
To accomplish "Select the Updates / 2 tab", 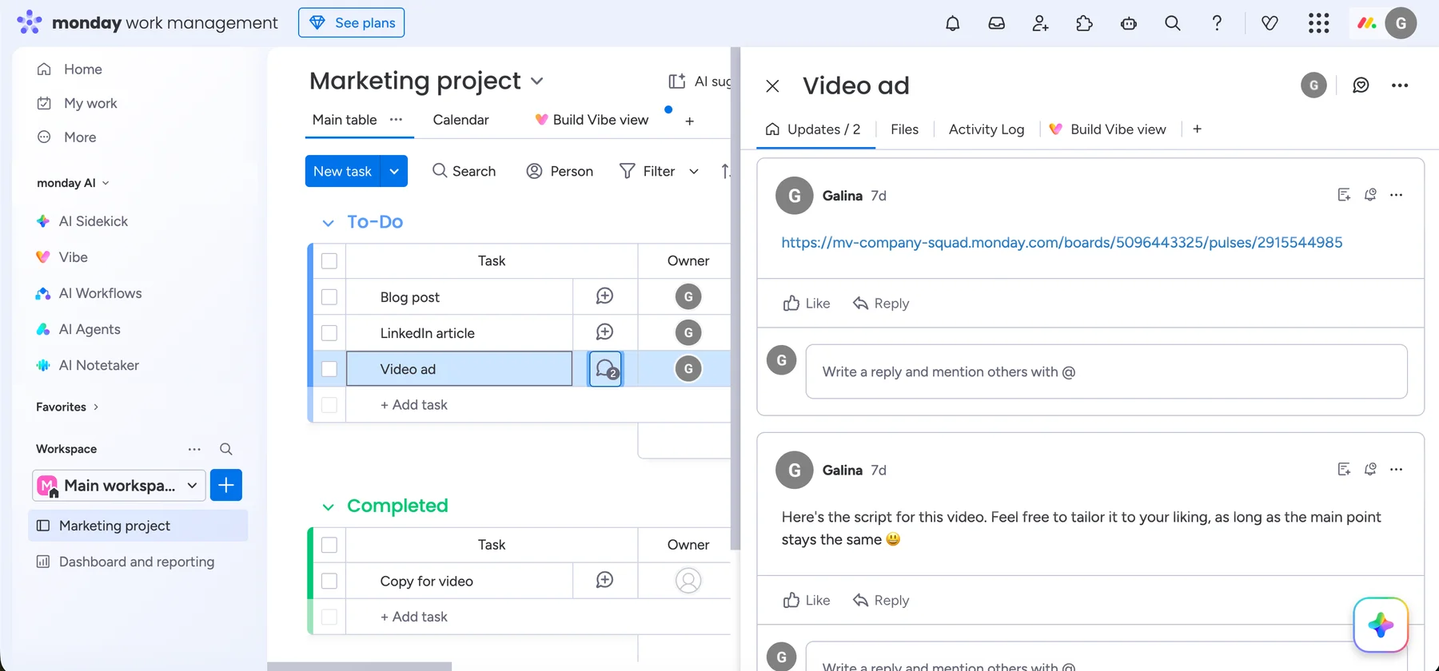I will click(x=813, y=129).
